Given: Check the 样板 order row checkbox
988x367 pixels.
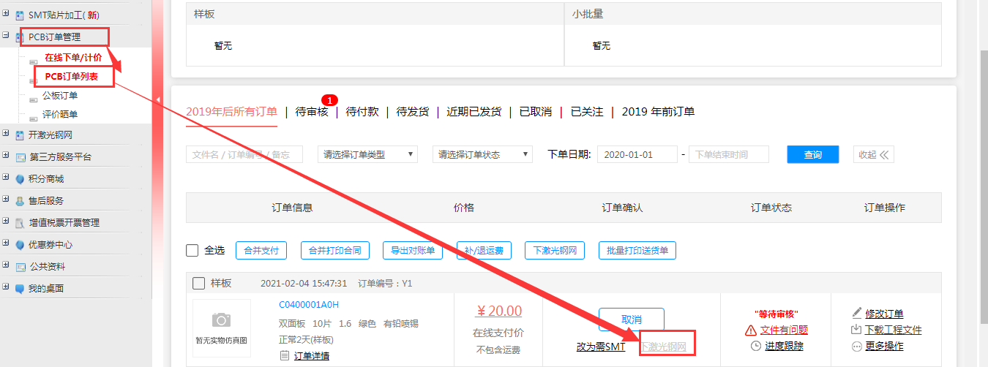Looking at the screenshot, I should (198, 284).
